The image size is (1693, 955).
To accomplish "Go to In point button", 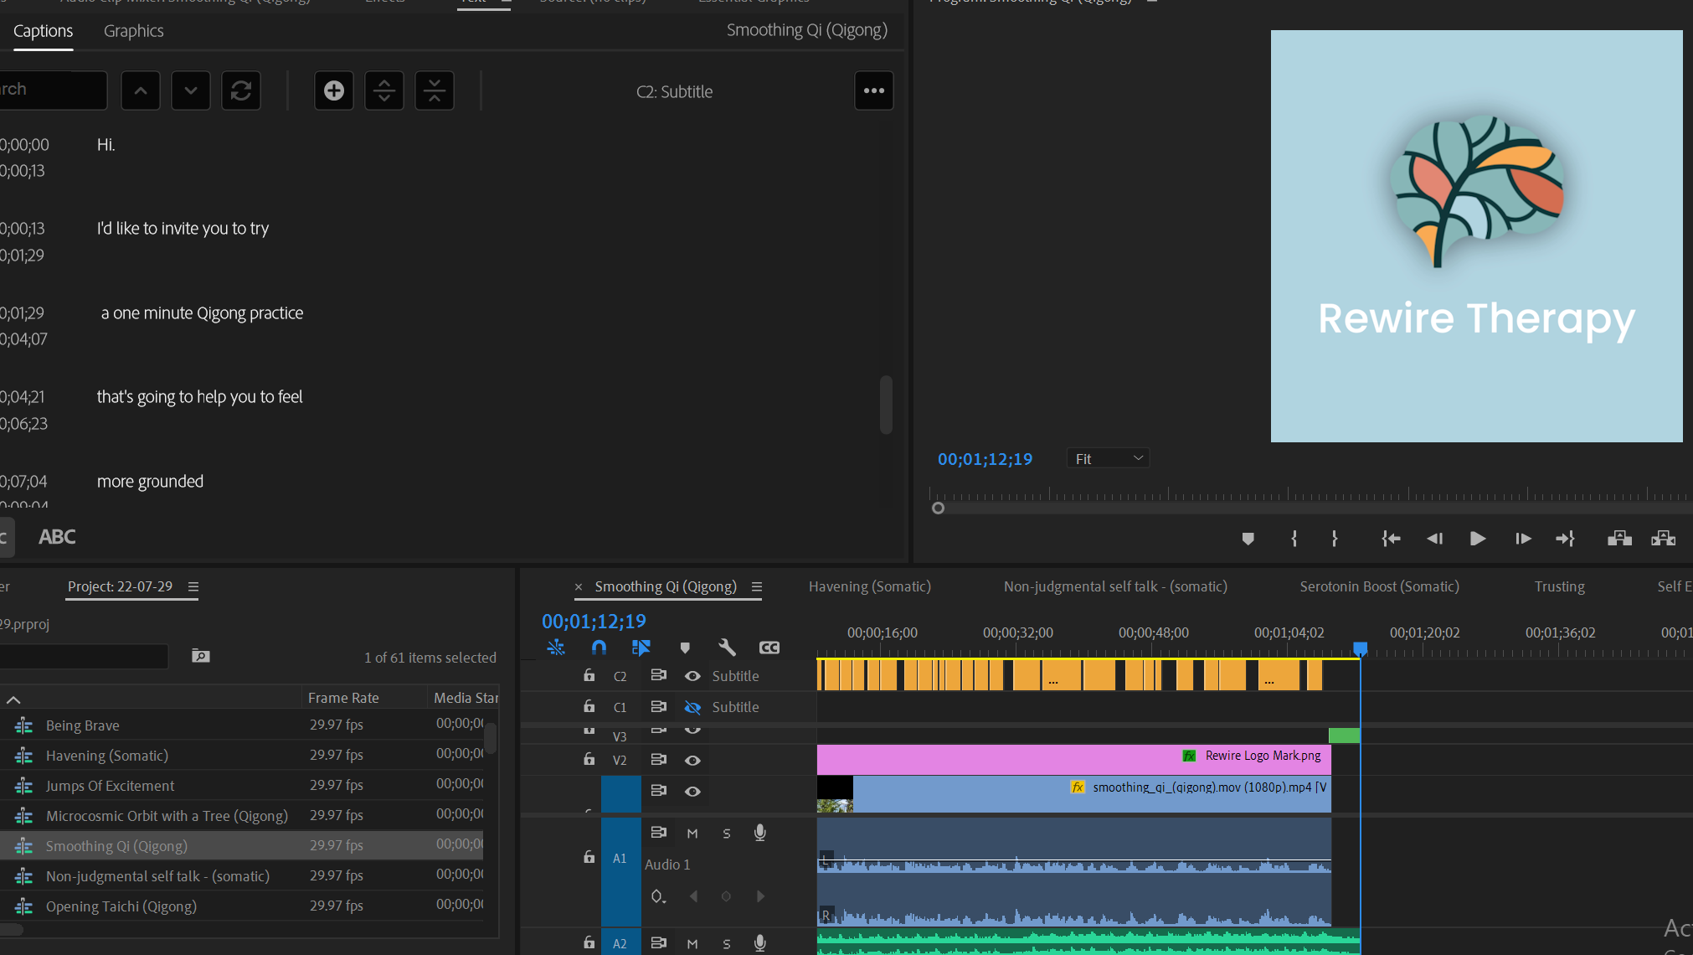I will pos(1392,539).
